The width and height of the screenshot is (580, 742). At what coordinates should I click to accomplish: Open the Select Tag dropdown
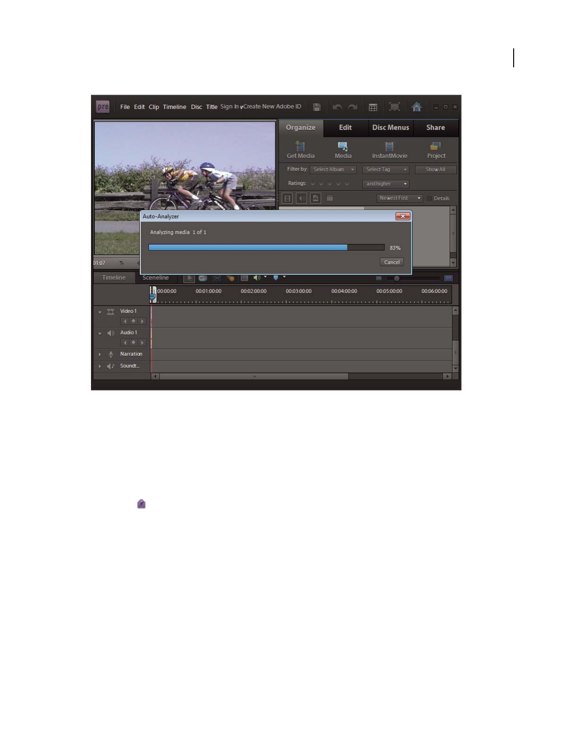click(386, 170)
